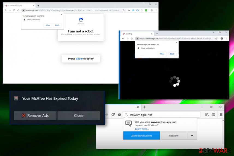Click Allow Notifications in Firefox
The image size is (234, 156).
141,136
